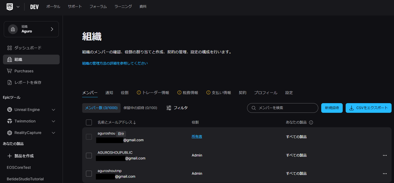394x183 pixels.
Task: Click the メンバーを検索 search field
Action: point(282,108)
